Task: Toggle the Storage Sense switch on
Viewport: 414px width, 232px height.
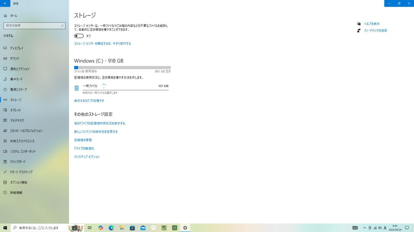Action: tap(79, 36)
